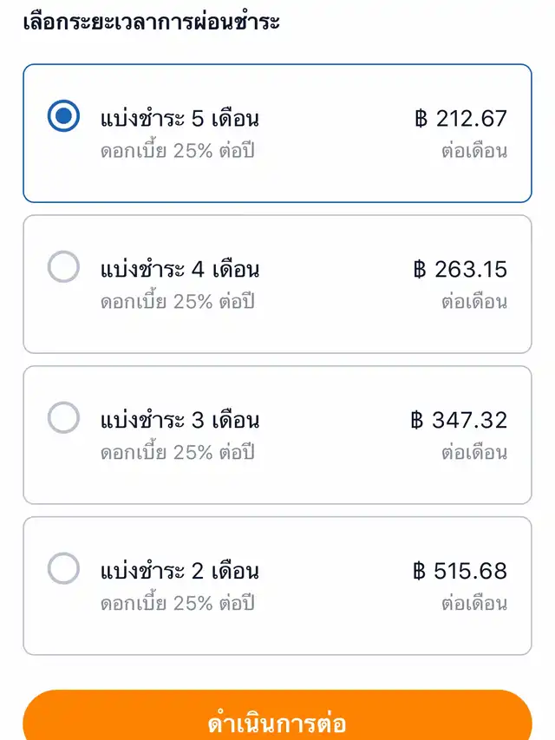Click the interest rate text under 5 เดือน
The image size is (555, 740).
(x=178, y=151)
